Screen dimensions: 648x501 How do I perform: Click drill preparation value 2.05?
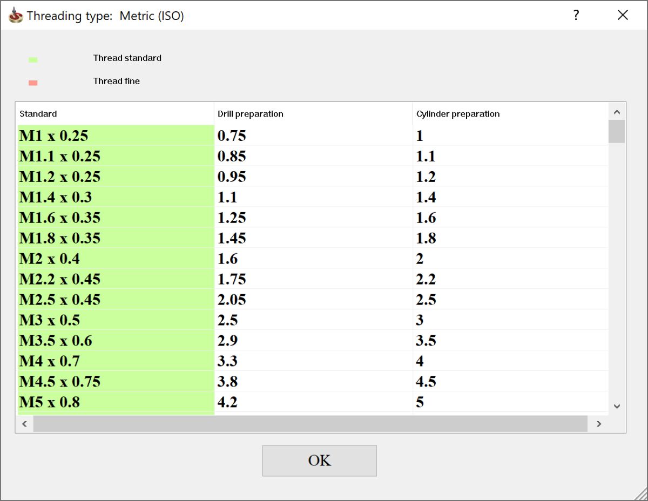(x=232, y=300)
